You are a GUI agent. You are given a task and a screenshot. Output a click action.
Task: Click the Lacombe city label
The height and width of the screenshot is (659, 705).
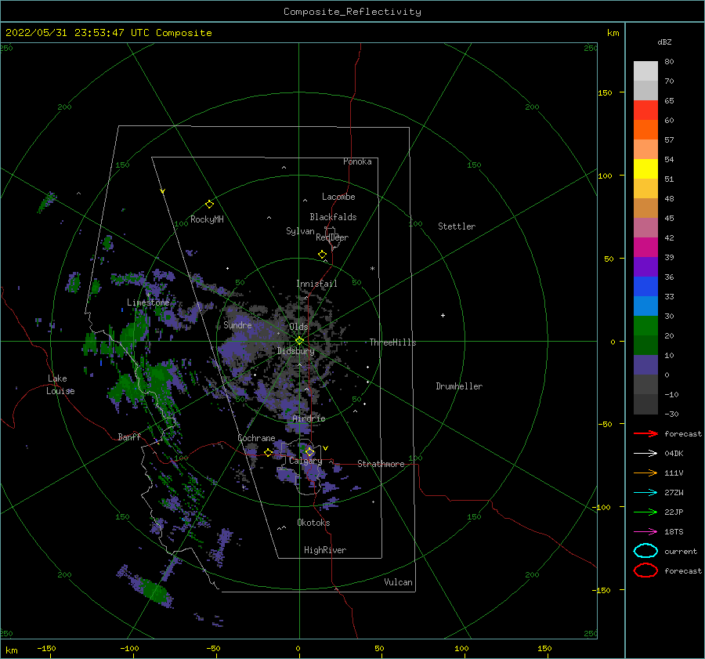(338, 197)
